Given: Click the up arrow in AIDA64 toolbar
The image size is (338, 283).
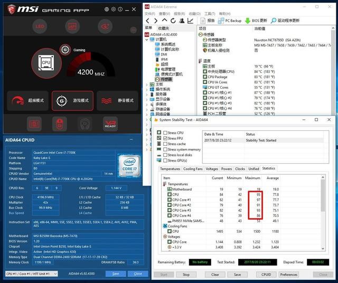Looking at the screenshot, I should [164, 21].
